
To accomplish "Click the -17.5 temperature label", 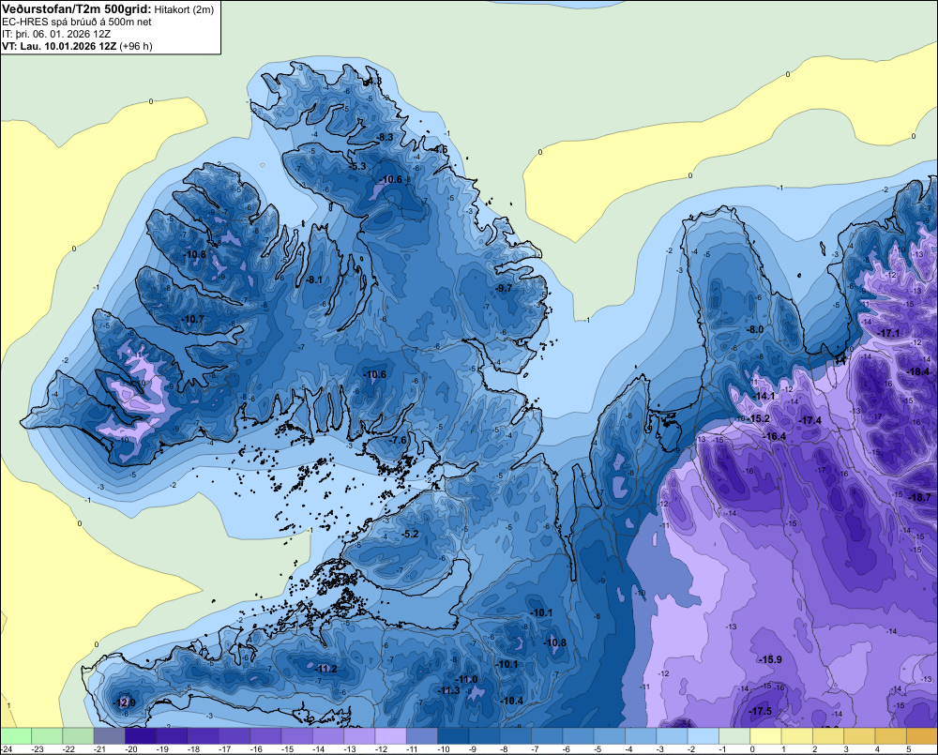I will click(x=761, y=711).
